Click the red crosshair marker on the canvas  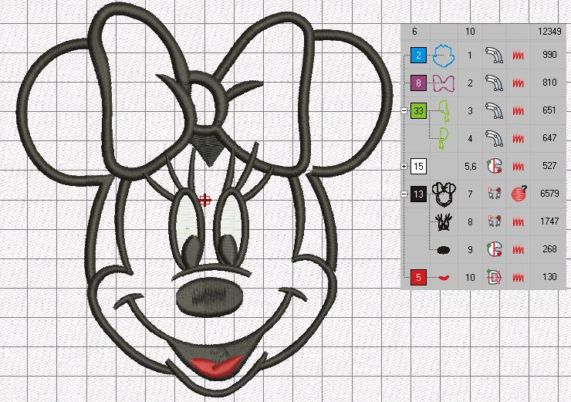pos(205,201)
